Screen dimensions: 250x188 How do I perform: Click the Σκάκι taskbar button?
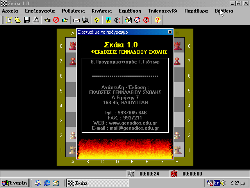tap(97, 183)
